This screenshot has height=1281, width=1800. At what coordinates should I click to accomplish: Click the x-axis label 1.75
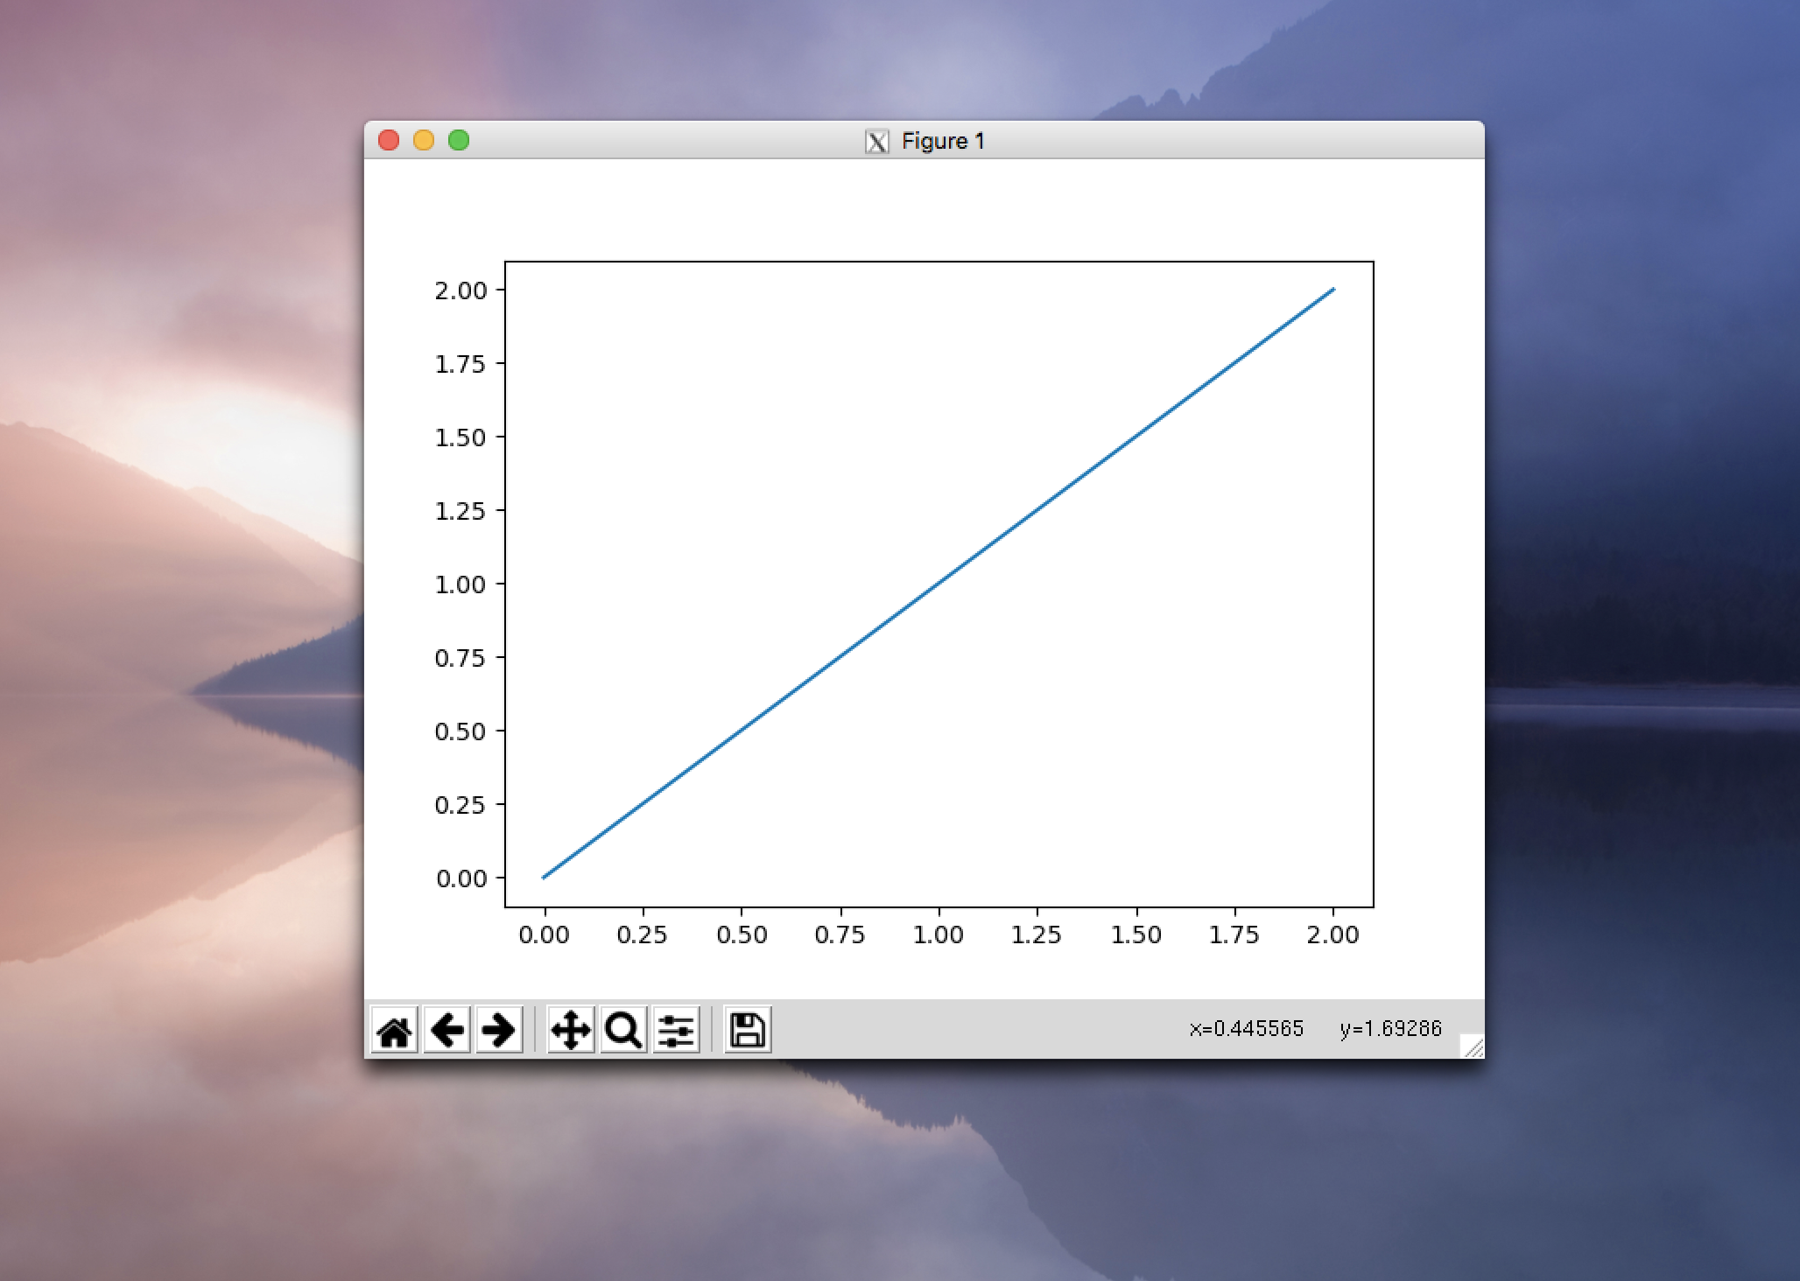(1234, 935)
